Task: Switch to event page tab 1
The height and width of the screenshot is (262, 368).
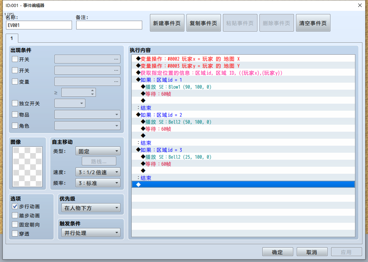Action: (x=12, y=38)
